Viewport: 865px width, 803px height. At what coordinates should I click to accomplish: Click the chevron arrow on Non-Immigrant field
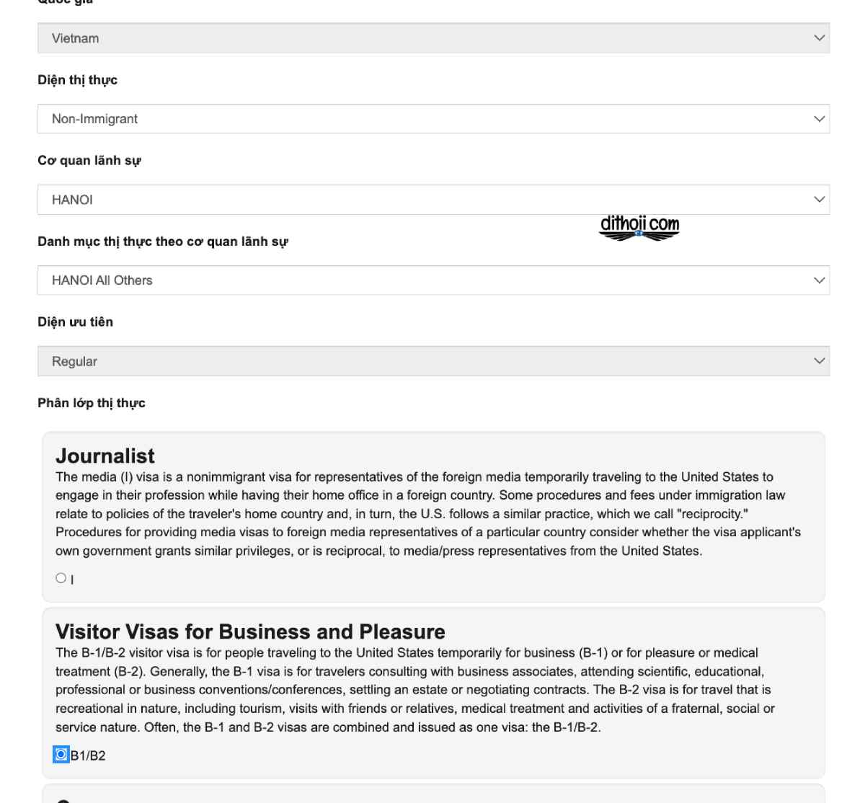pos(819,119)
